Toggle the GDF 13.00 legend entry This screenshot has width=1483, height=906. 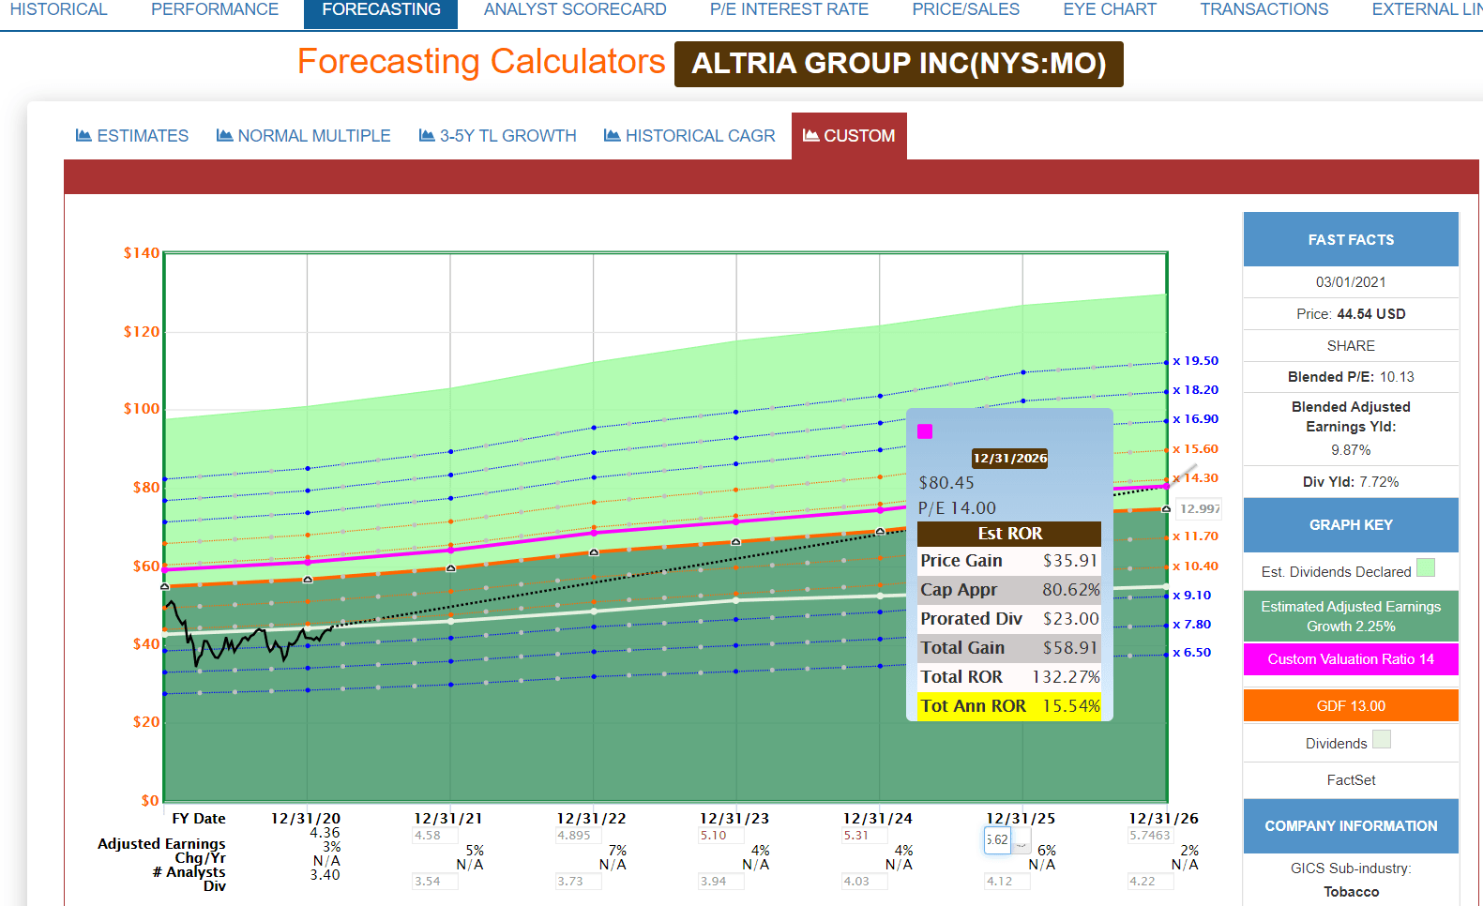1351,706
